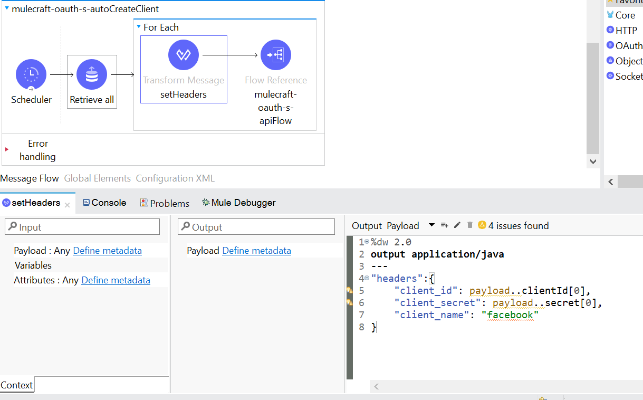Fold the headers code block on line 4

367,278
